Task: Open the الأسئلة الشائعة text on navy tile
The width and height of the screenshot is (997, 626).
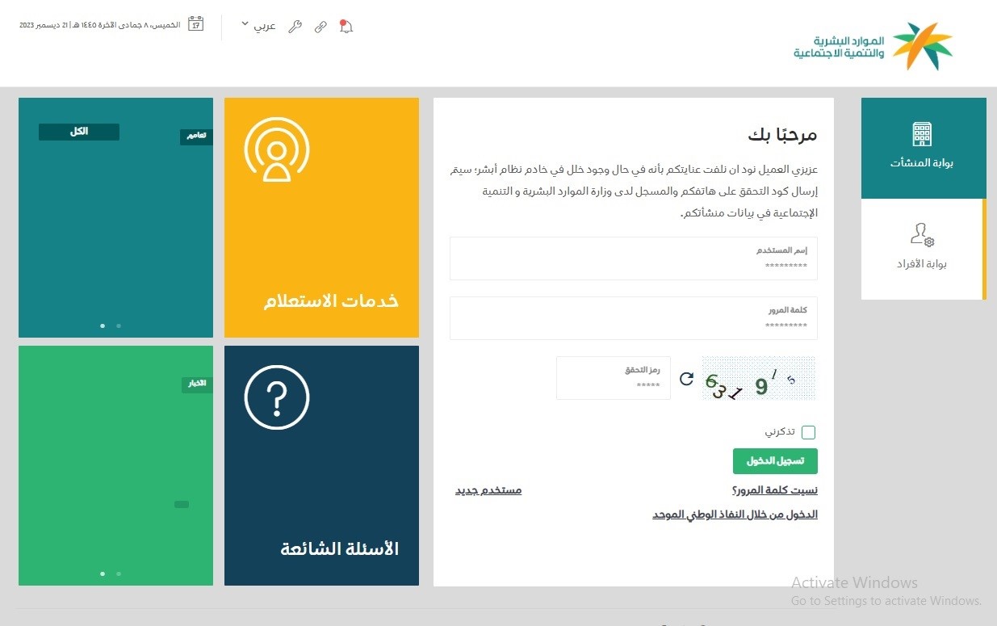Action: 339,548
